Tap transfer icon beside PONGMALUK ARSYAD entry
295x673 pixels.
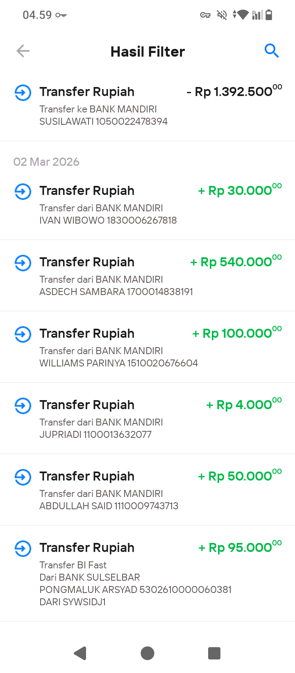(23, 548)
